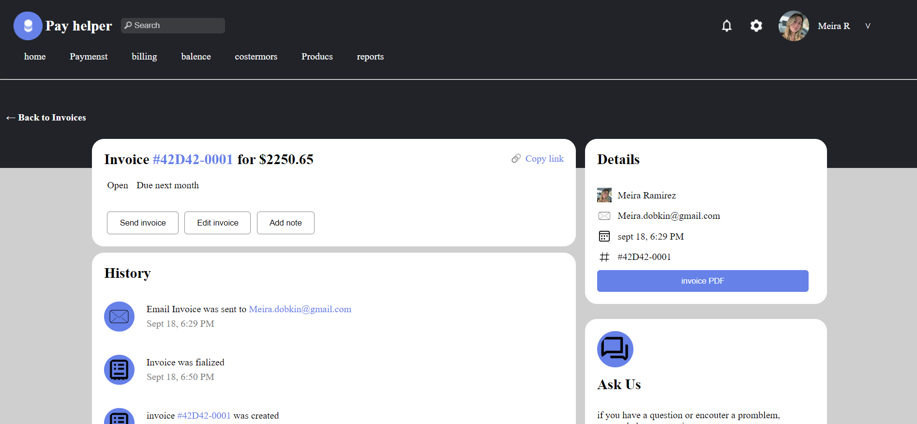The height and width of the screenshot is (424, 917).
Task: Expand the user menu chevron
Action: pyautogui.click(x=868, y=26)
